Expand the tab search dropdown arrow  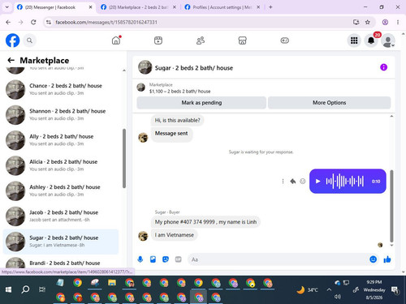tap(7, 7)
